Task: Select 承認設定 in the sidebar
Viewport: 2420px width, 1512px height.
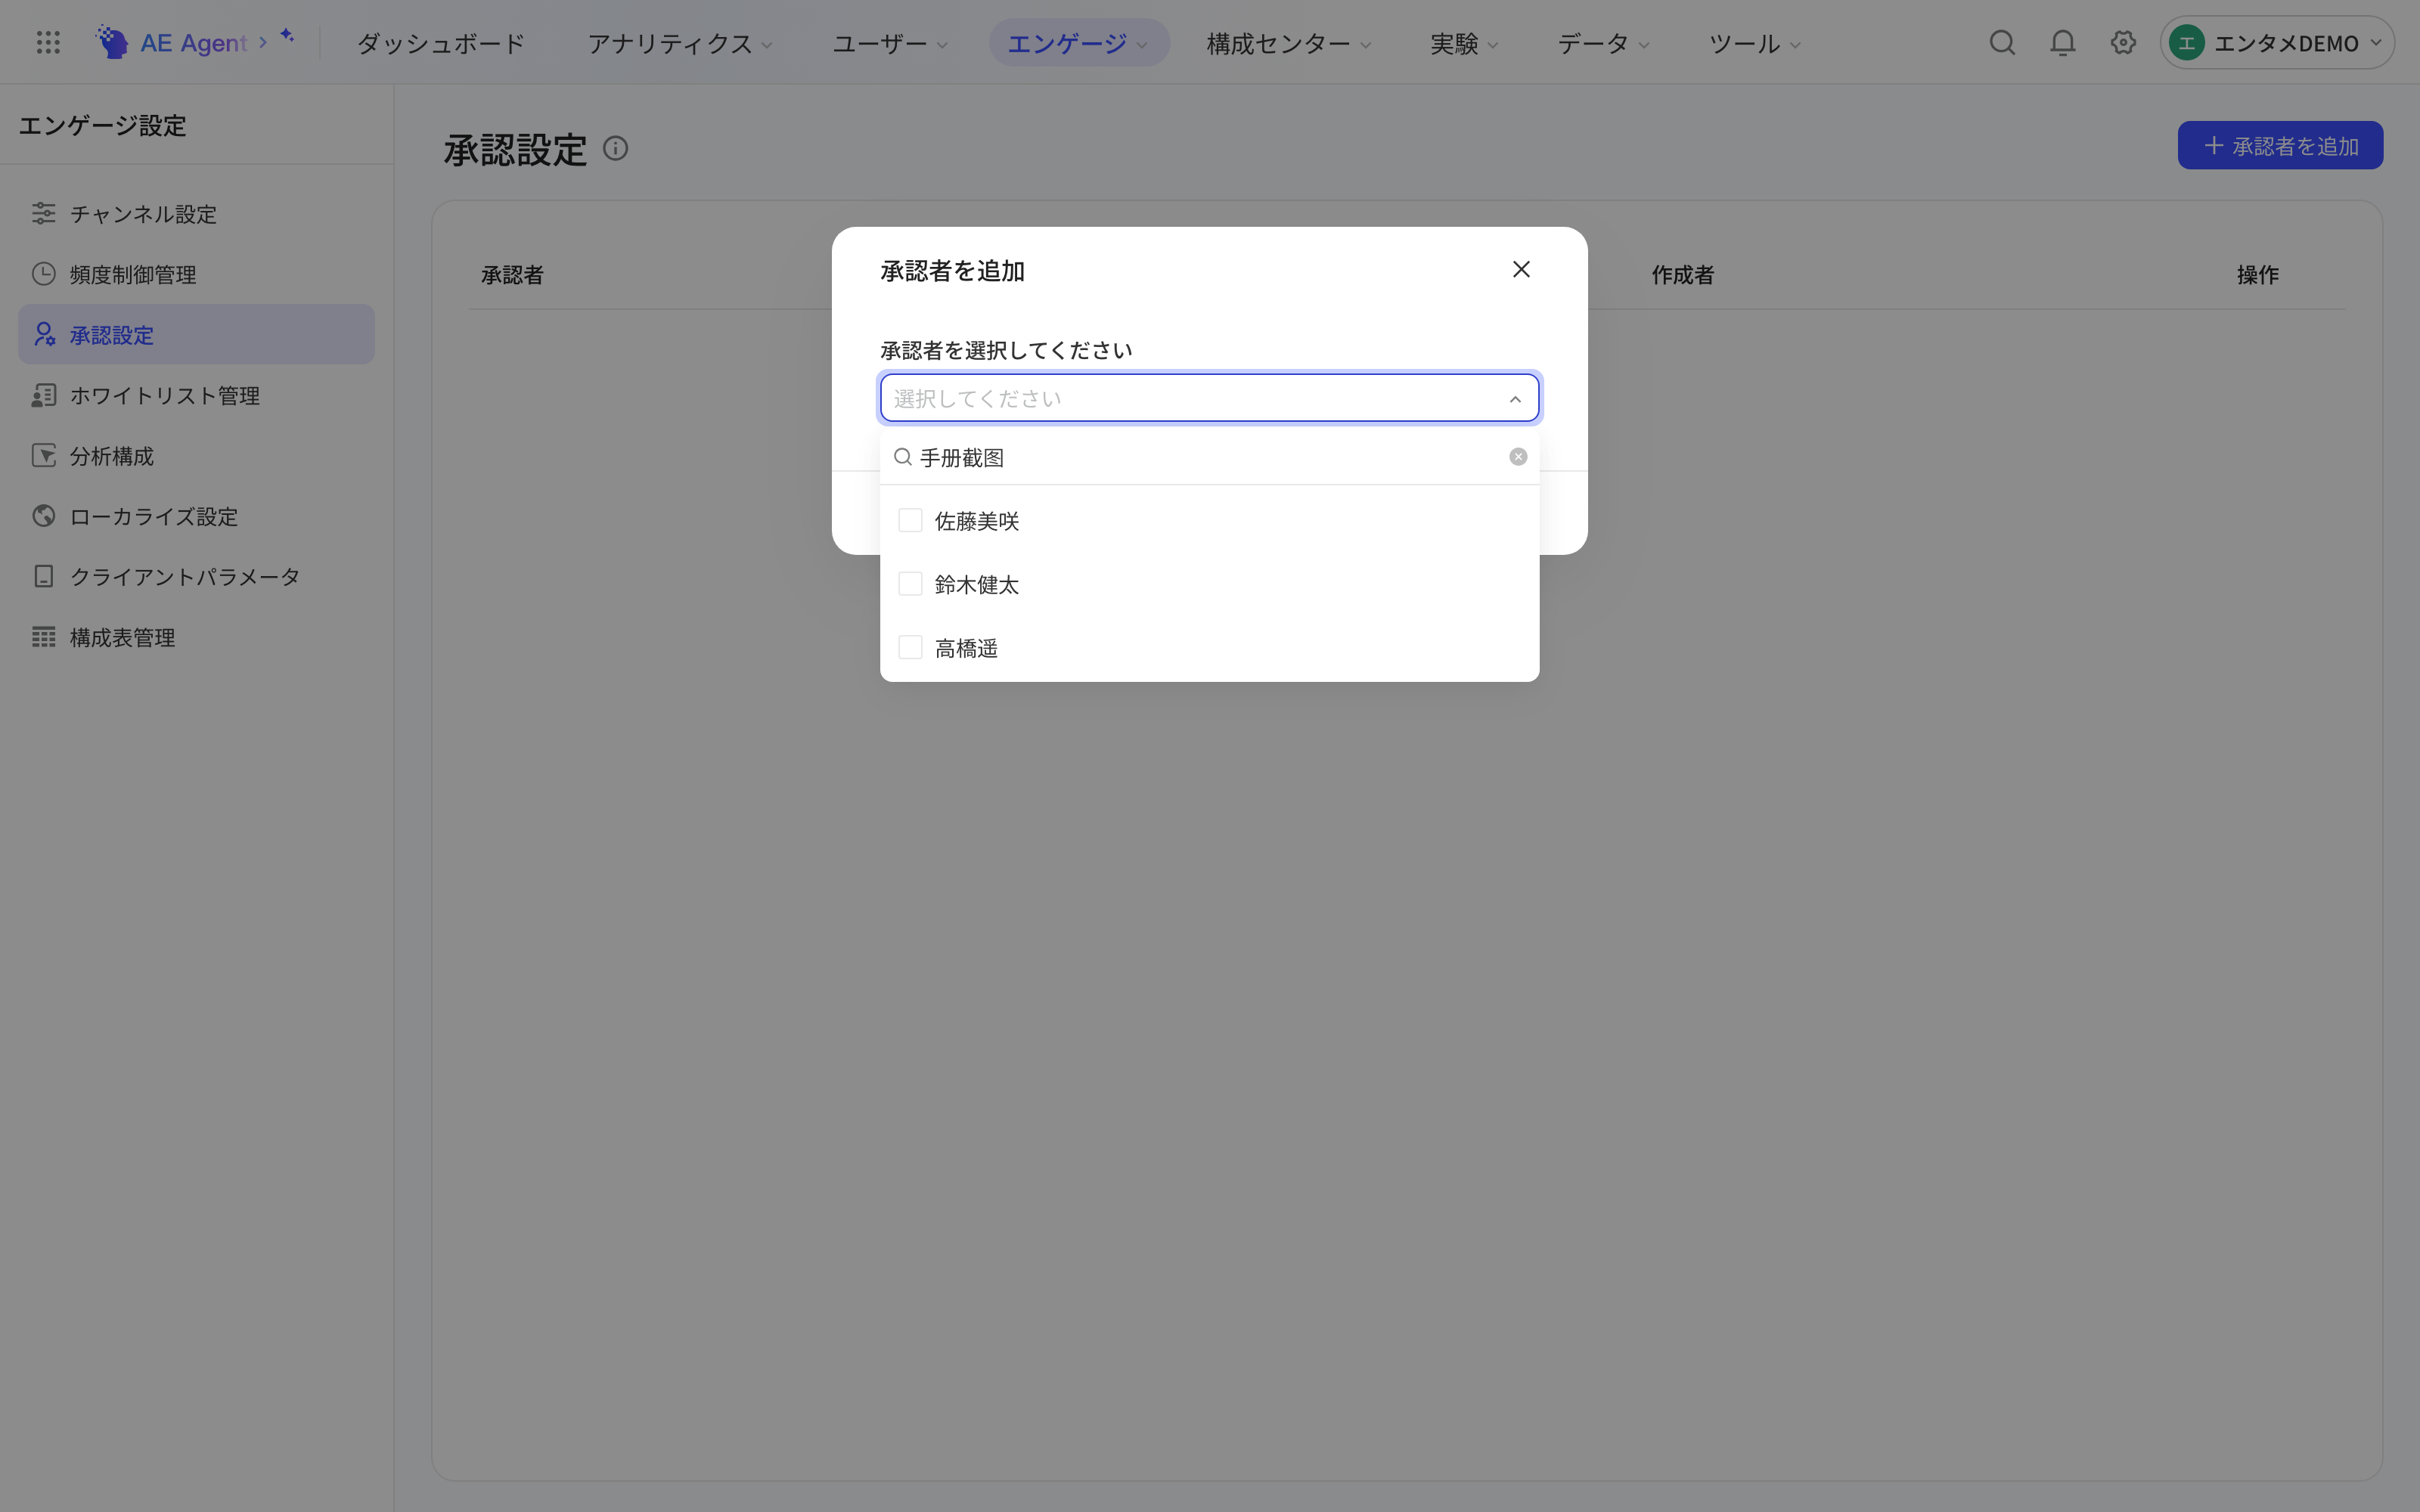Action: click(196, 334)
